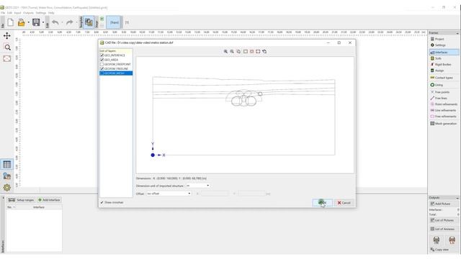461x259 pixels.
Task: Click the zoom out icon in CAD dialog
Action: 232,51
